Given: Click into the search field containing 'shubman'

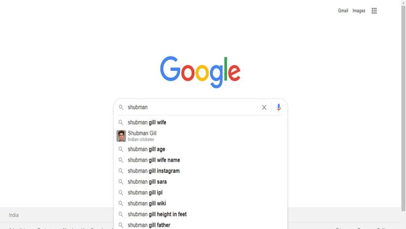Looking at the screenshot, I should (193, 107).
